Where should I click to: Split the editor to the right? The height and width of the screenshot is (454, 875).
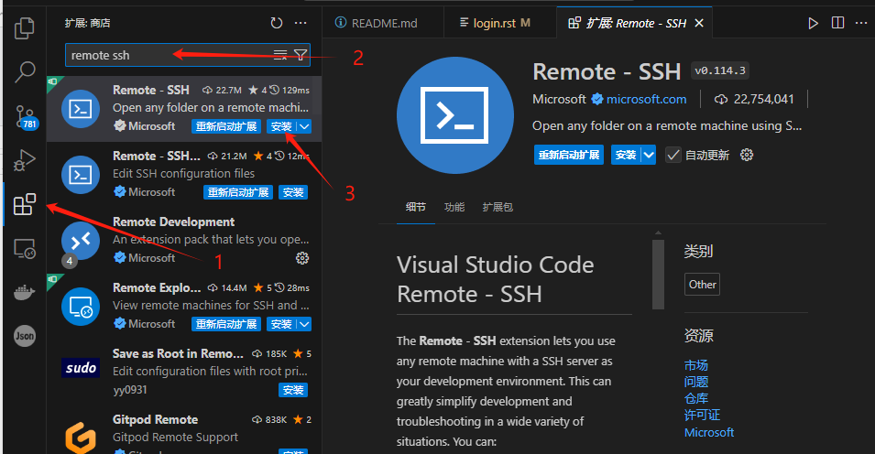click(837, 23)
